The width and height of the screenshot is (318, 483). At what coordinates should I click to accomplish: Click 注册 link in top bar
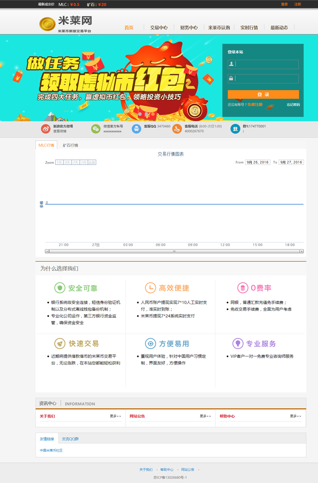coord(298,4)
